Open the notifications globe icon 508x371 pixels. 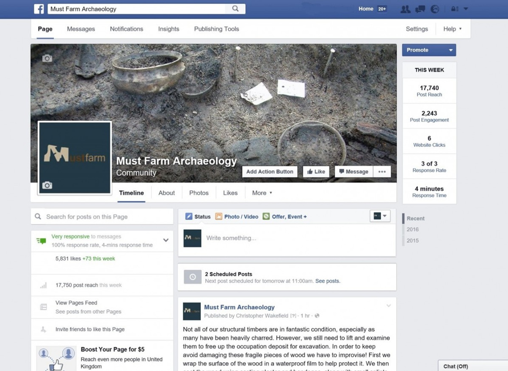tap(434, 9)
